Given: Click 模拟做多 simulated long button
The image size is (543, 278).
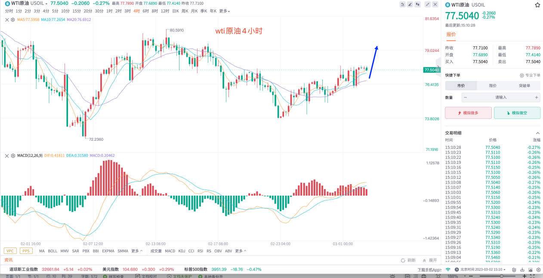Looking at the screenshot, I should 468,113.
